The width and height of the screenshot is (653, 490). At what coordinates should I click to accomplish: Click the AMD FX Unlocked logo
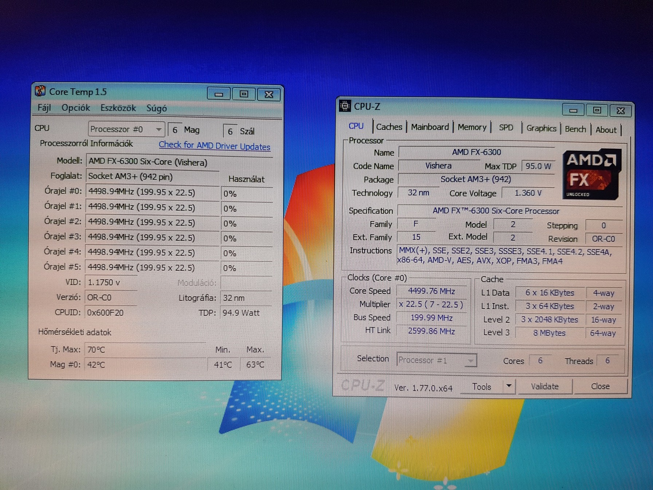point(591,174)
